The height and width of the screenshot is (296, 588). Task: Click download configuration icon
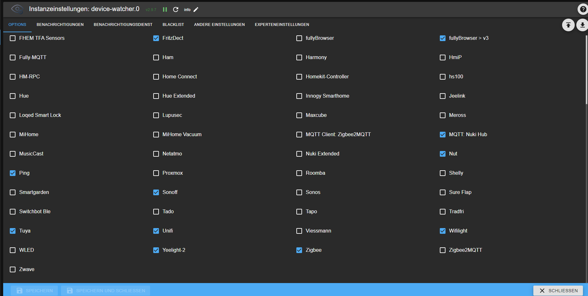pos(582,25)
